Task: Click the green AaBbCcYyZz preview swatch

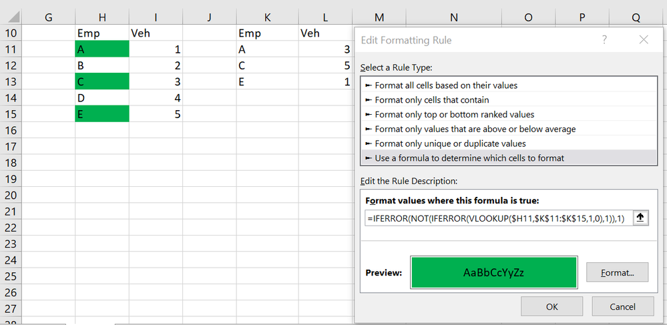Action: coord(494,272)
